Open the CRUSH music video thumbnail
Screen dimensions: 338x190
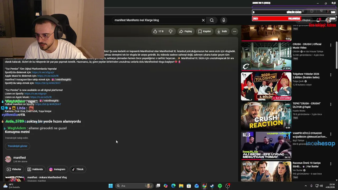266,56
